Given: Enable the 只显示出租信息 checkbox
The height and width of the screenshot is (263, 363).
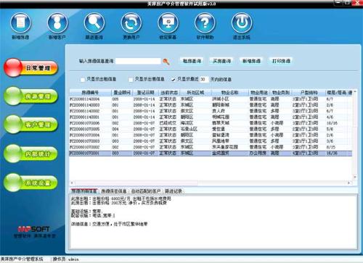Looking at the screenshot, I should [x=83, y=79].
